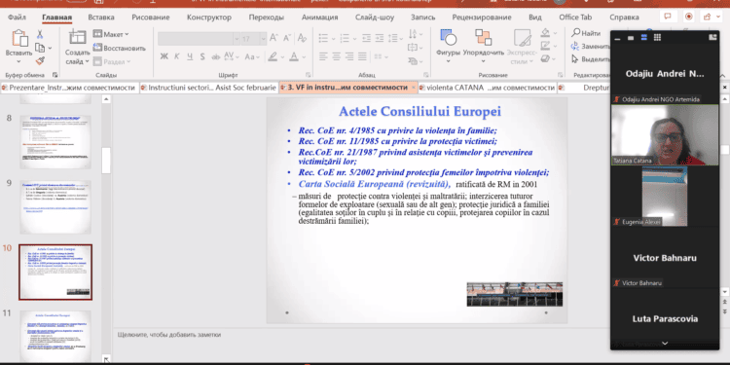The width and height of the screenshot is (730, 365).
Task: Click the notes field Щелкните, чтобы добавить заметки
Action: click(169, 334)
